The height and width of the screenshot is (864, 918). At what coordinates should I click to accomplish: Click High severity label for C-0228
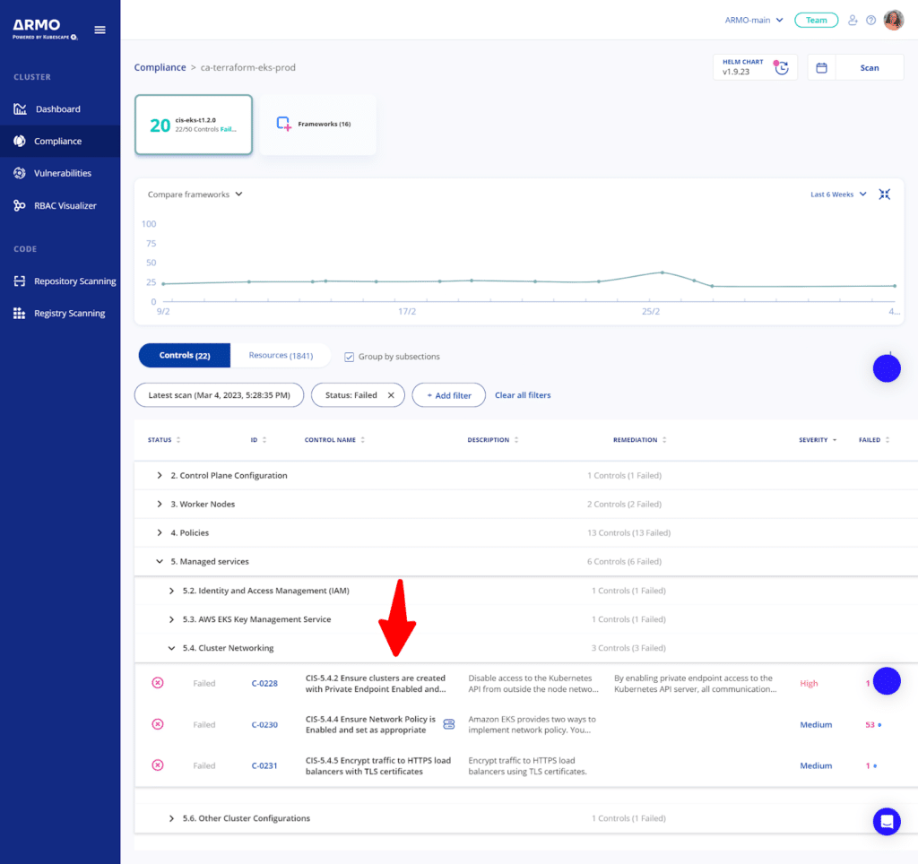tap(809, 683)
